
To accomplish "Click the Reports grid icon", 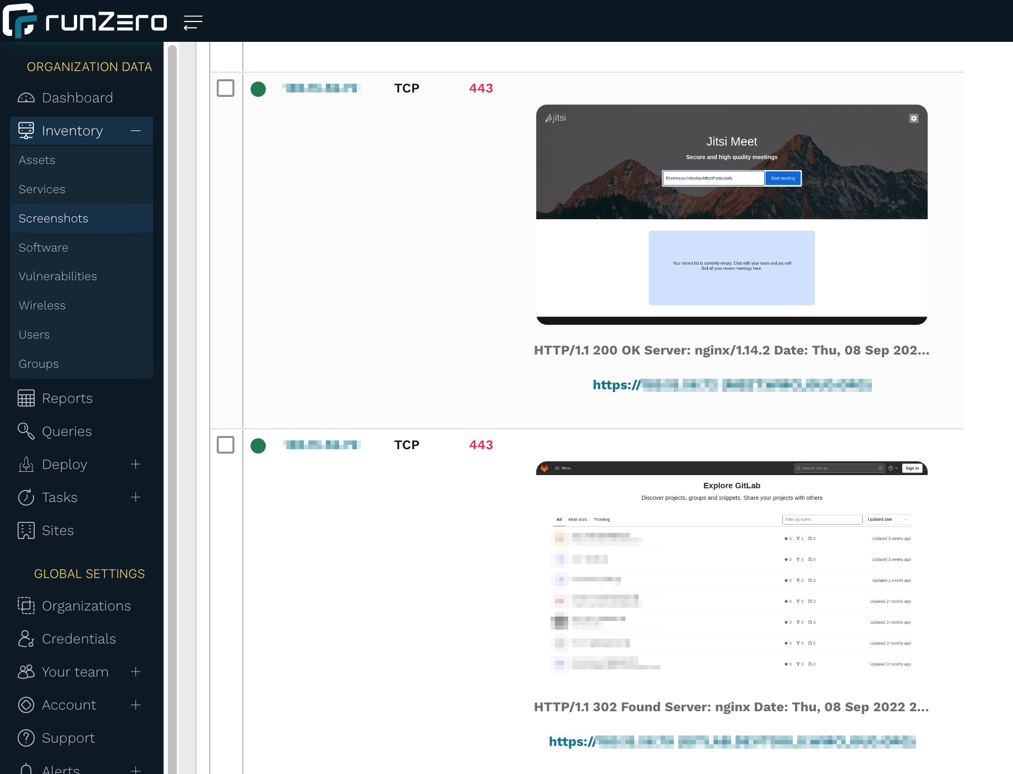I will pyautogui.click(x=26, y=398).
